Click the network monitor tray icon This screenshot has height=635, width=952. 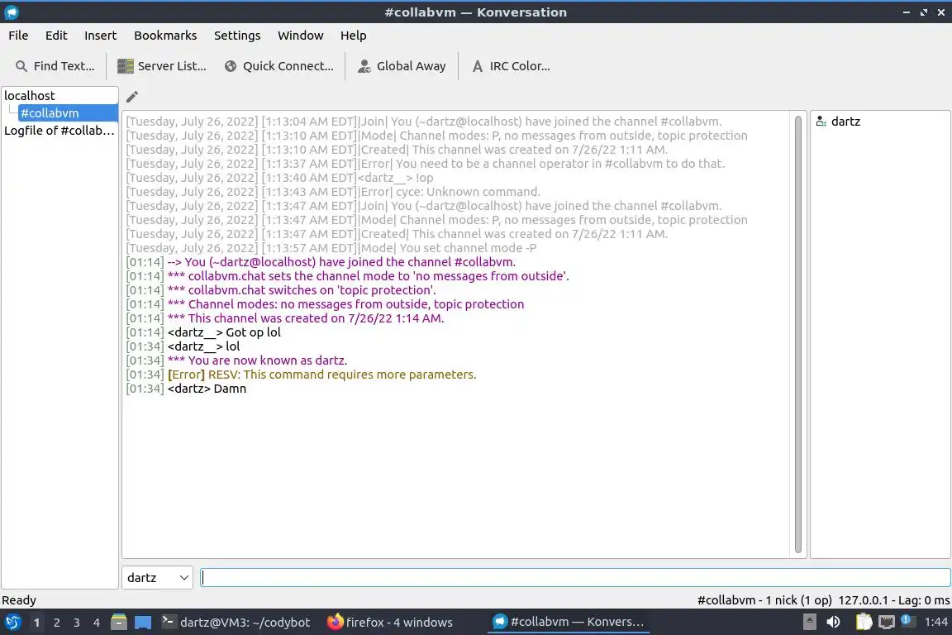pyautogui.click(x=887, y=623)
